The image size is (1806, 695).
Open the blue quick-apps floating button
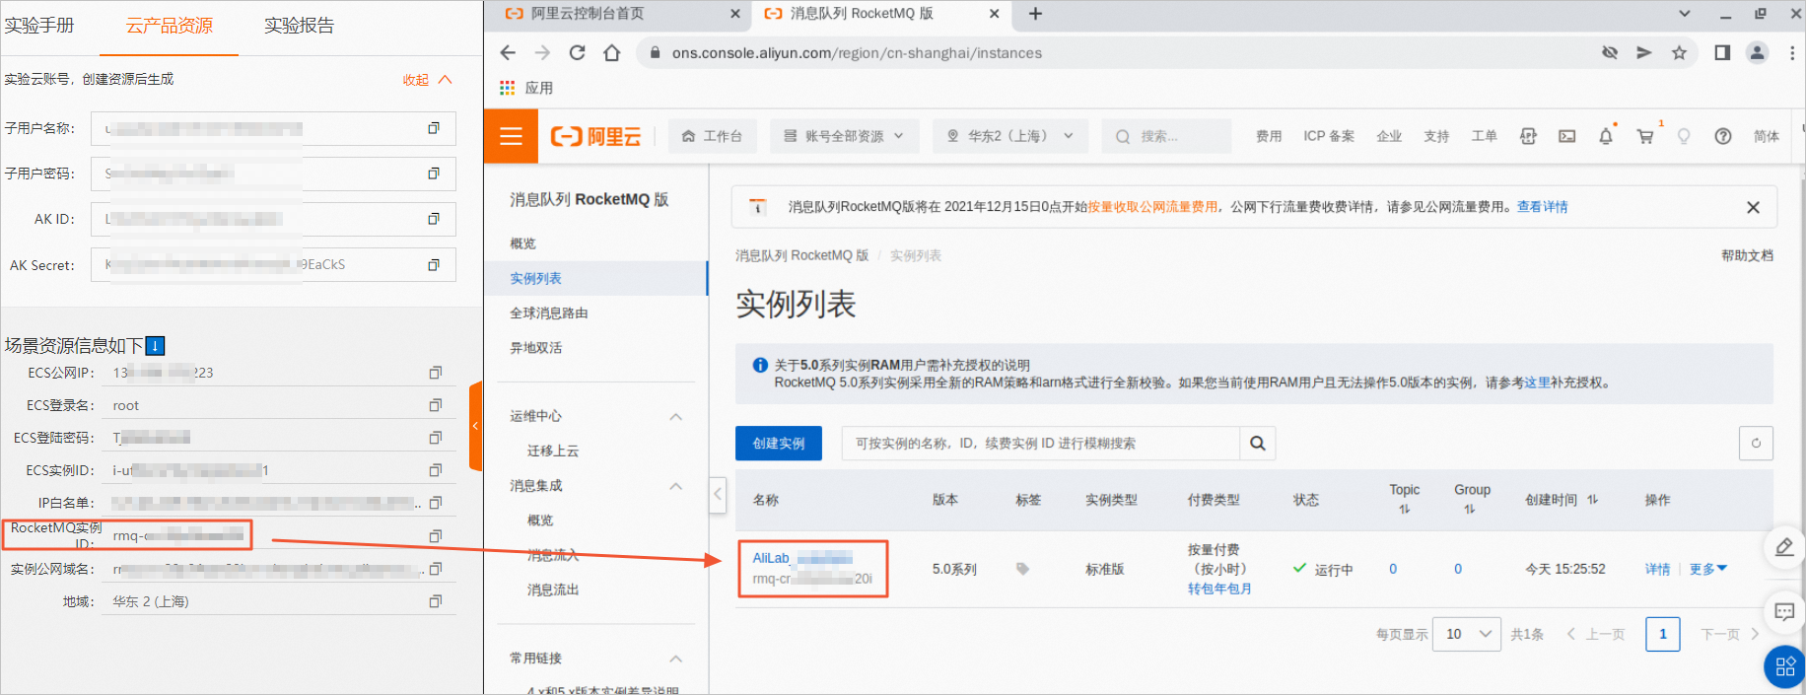[x=1784, y=667]
